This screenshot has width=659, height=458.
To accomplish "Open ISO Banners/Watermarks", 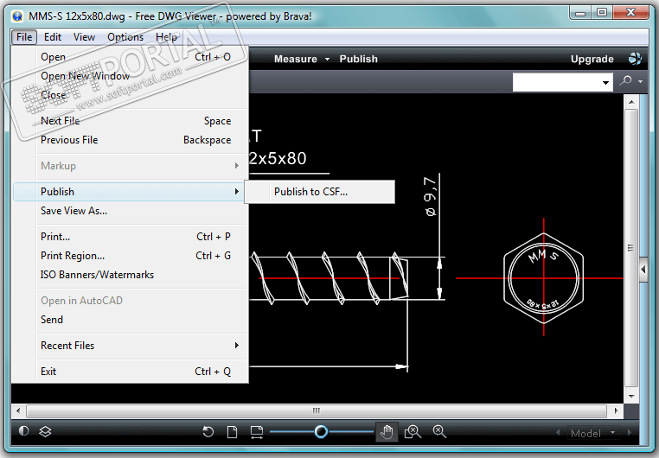I will click(130, 275).
